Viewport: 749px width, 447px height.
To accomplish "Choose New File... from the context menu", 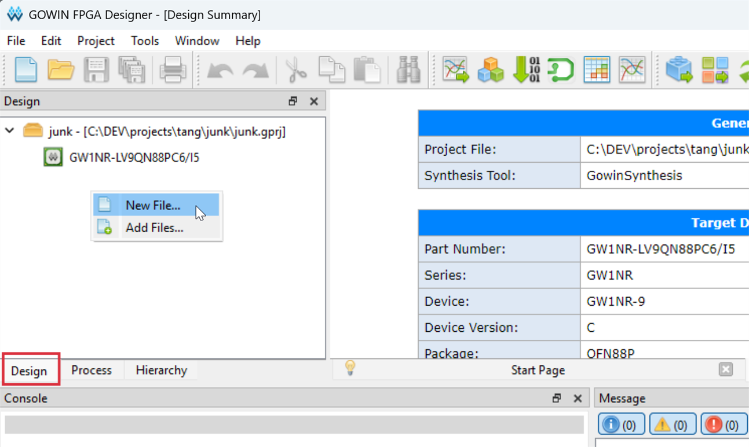I will tap(156, 205).
